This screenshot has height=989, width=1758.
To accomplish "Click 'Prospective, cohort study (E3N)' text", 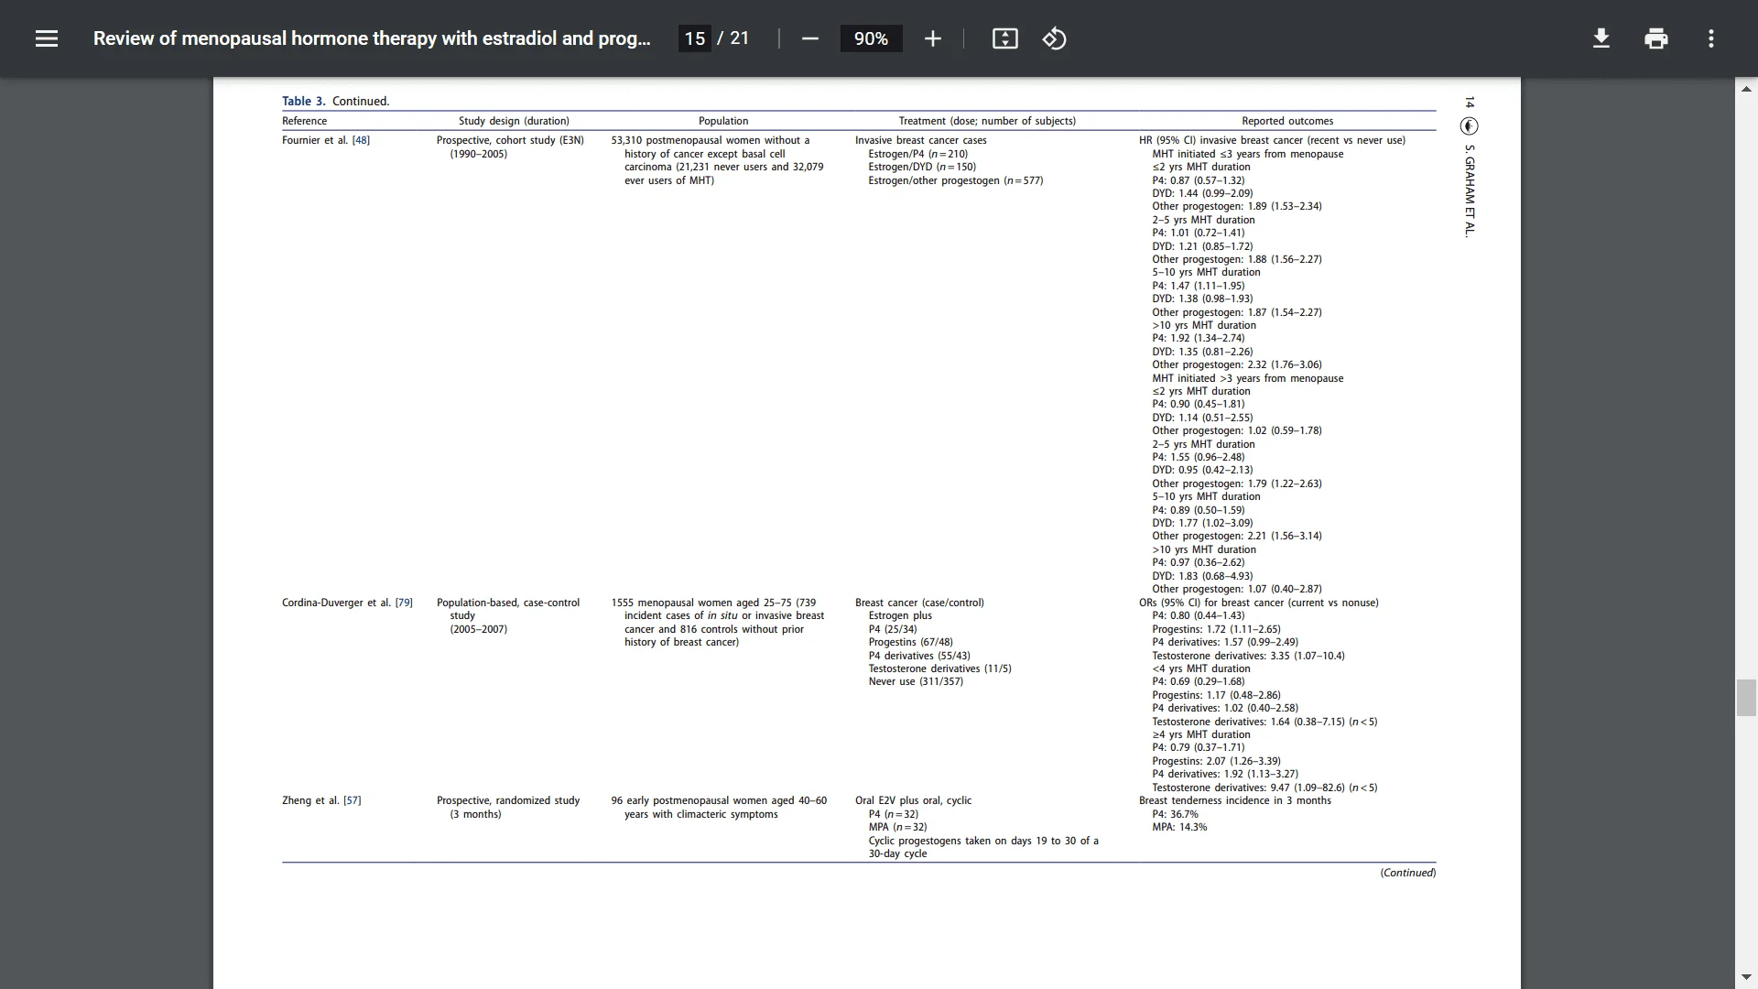I will coord(510,140).
